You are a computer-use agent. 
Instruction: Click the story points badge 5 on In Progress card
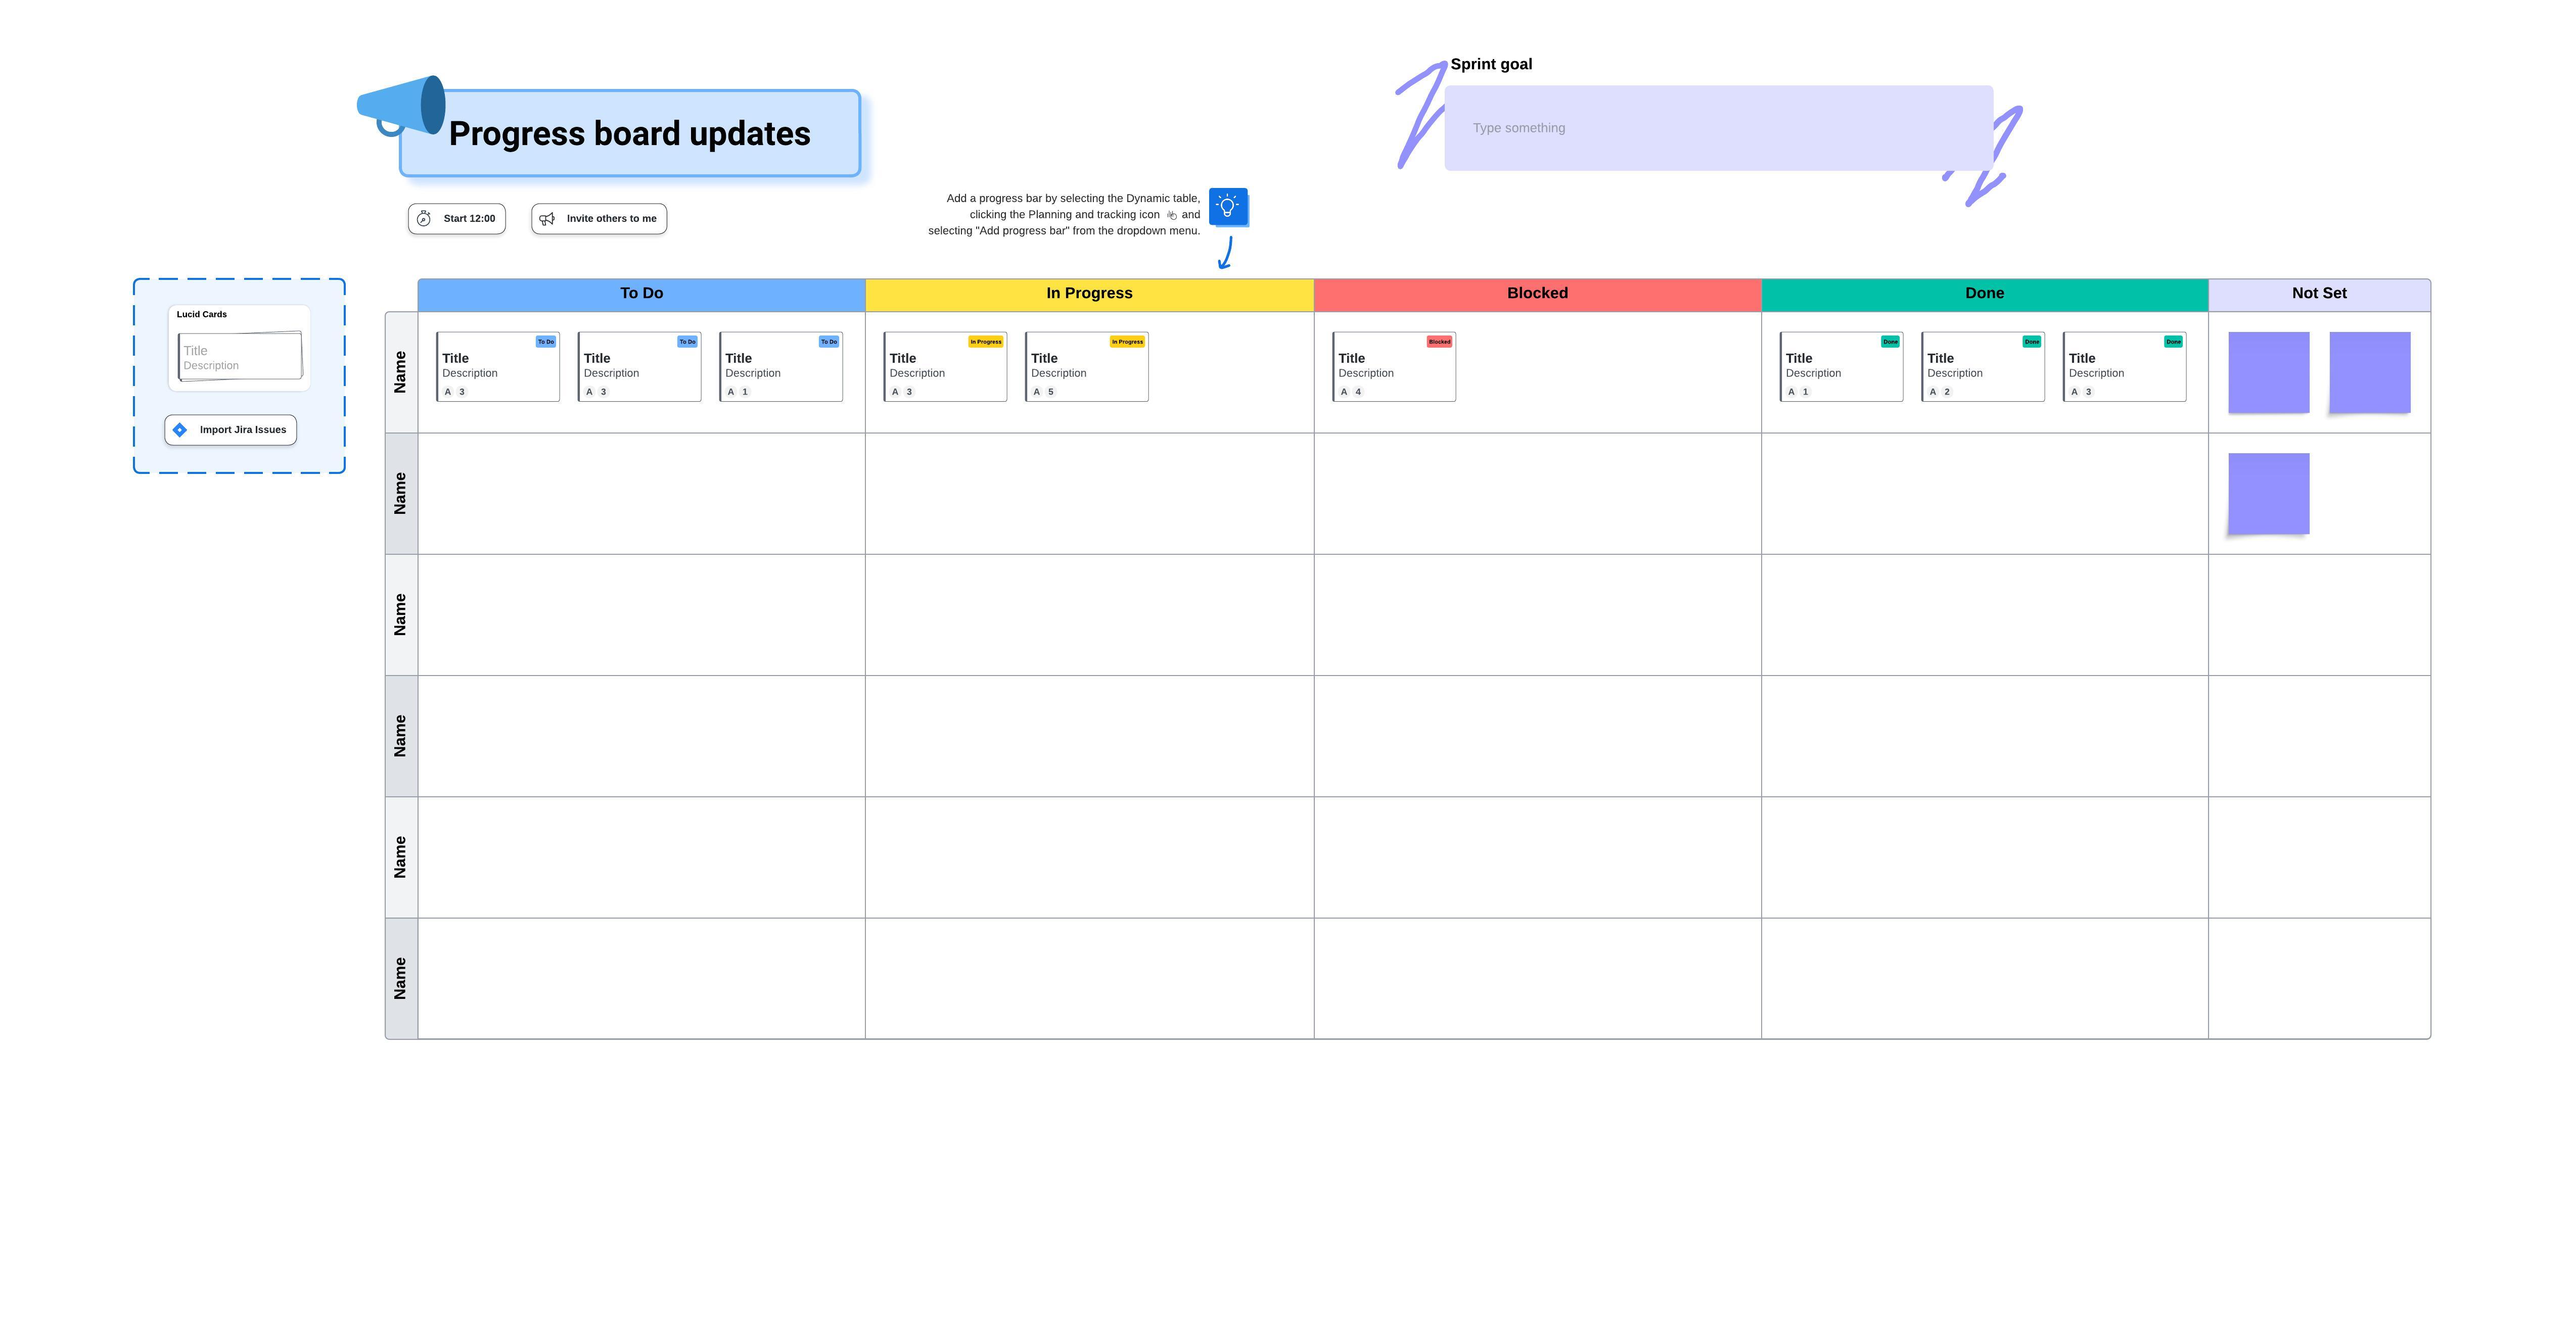coord(1051,392)
